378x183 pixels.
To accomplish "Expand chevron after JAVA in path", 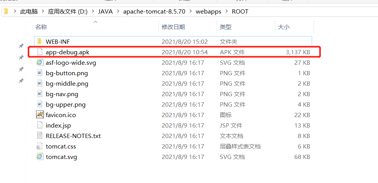I will coord(118,12).
